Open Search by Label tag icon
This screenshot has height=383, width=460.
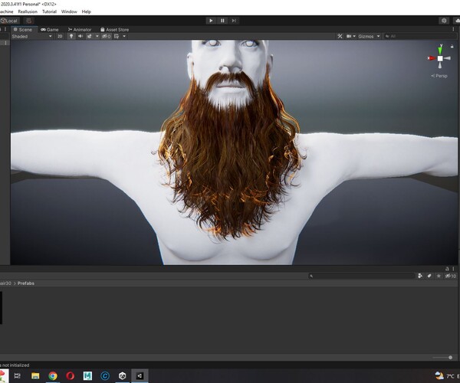point(429,276)
